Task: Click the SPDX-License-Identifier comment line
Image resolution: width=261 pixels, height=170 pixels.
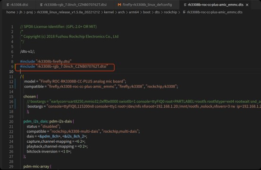Action: coord(59,26)
